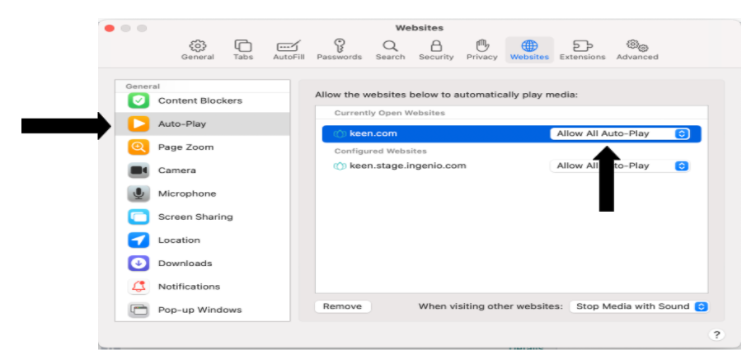The width and height of the screenshot is (751, 364).
Task: Open Extensions preferences
Action: [582, 49]
